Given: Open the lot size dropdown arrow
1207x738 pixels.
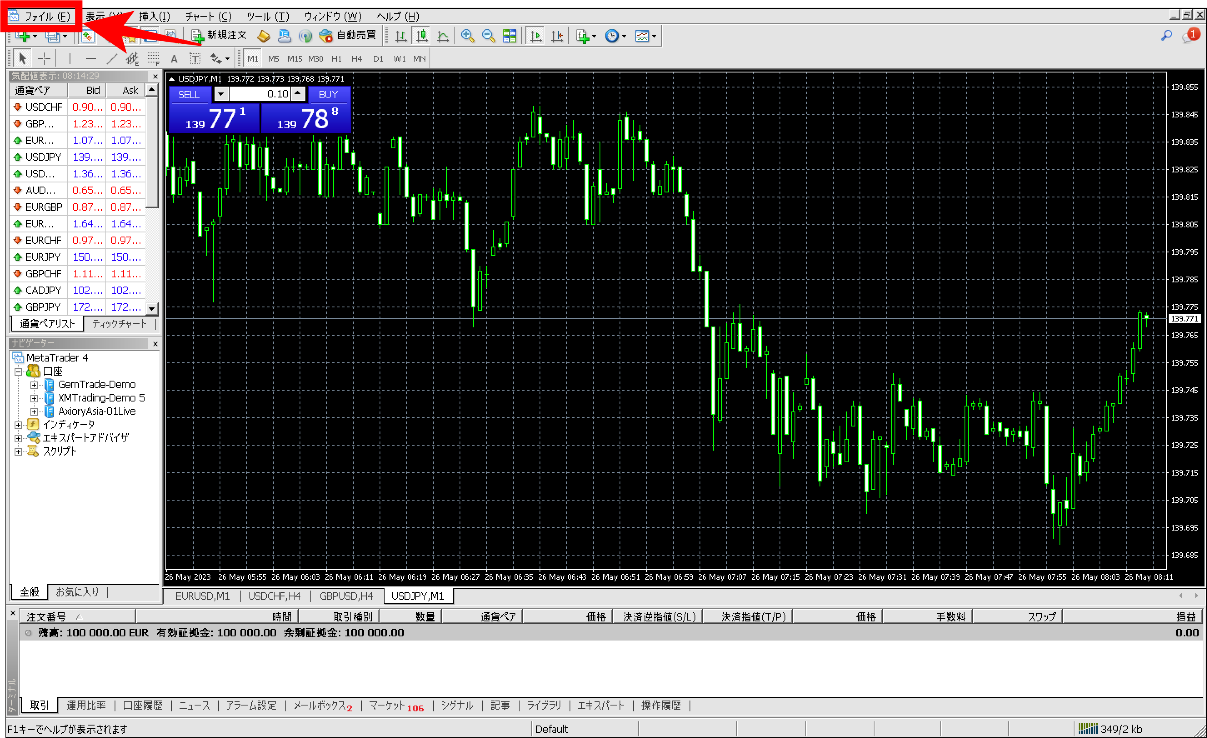Looking at the screenshot, I should click(x=221, y=94).
